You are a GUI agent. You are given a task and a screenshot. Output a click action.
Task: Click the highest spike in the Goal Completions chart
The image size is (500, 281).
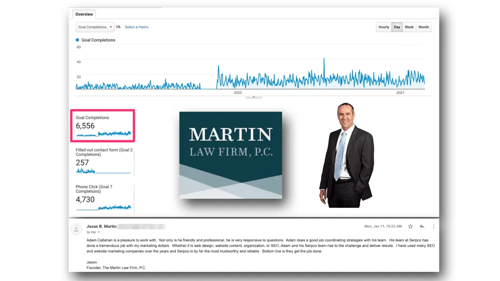pyautogui.click(x=324, y=59)
